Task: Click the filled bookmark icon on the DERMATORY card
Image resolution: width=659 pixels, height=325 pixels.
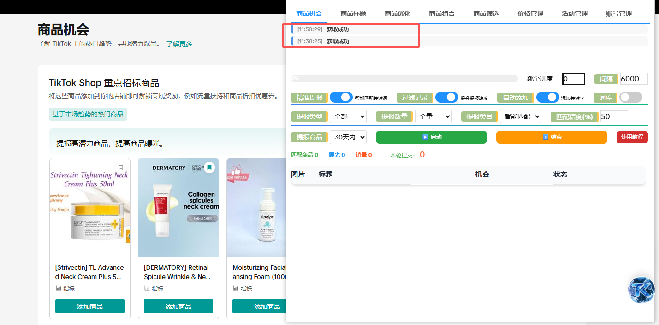Action: (209, 168)
